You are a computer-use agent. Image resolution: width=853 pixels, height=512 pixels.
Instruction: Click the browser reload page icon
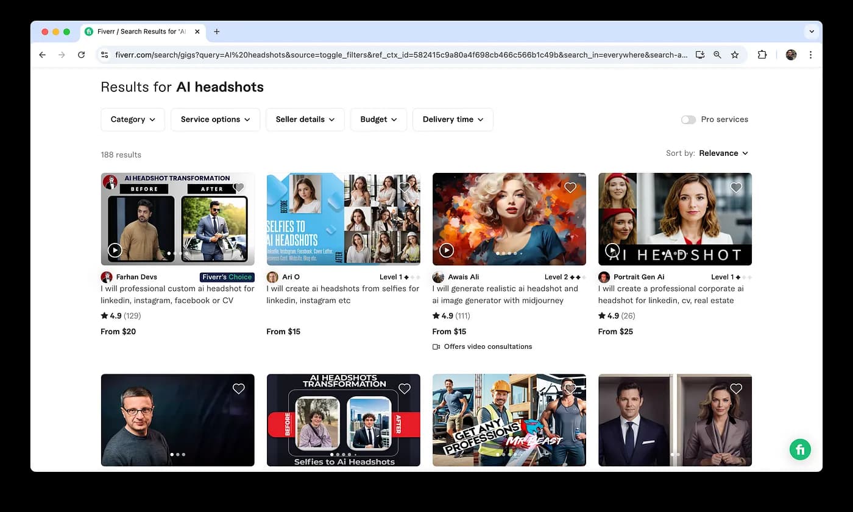[81, 55]
